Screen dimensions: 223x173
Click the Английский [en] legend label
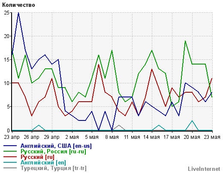(43, 163)
